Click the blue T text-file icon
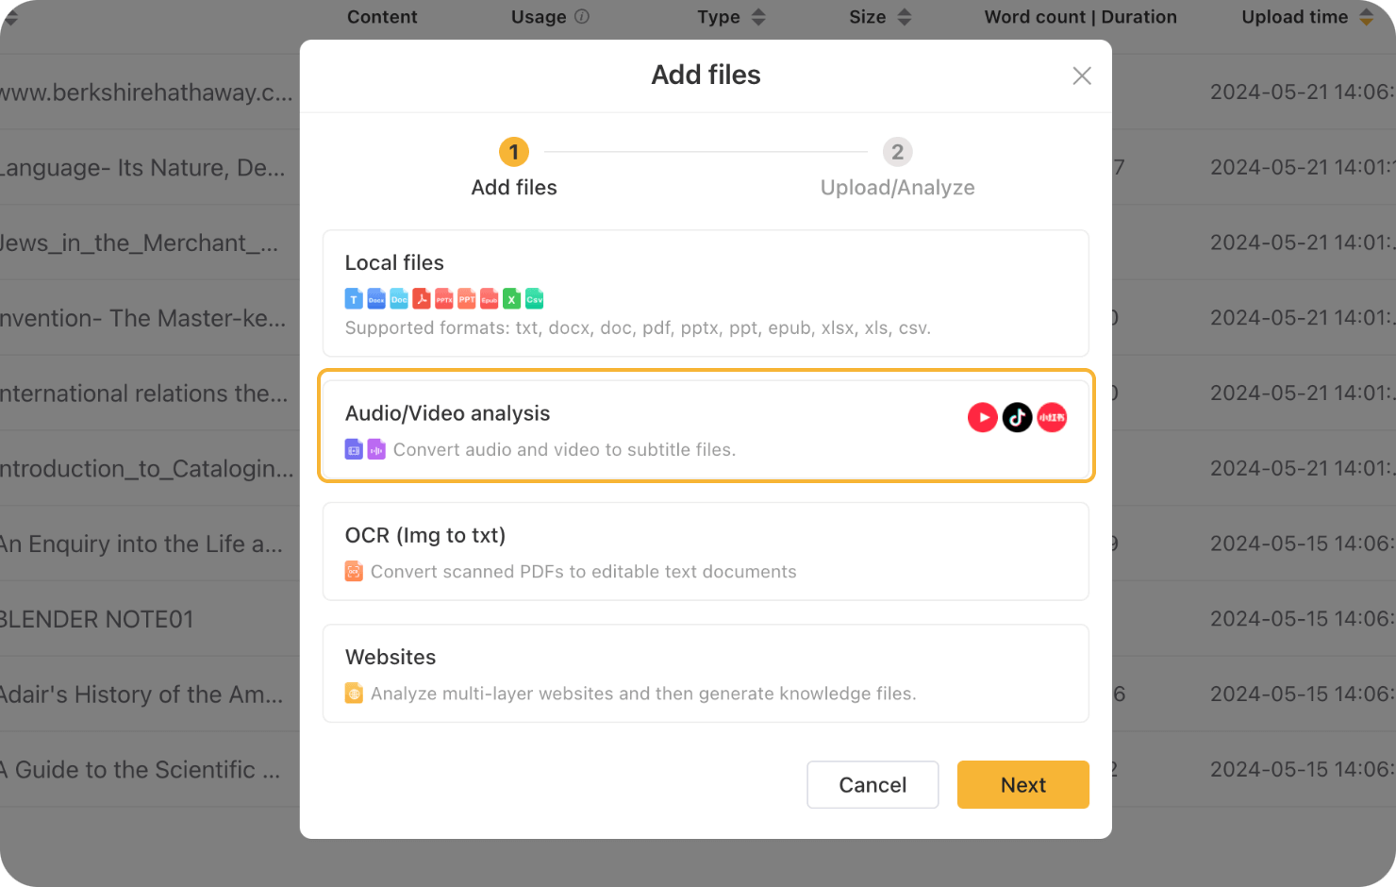The width and height of the screenshot is (1396, 887). [x=354, y=299]
